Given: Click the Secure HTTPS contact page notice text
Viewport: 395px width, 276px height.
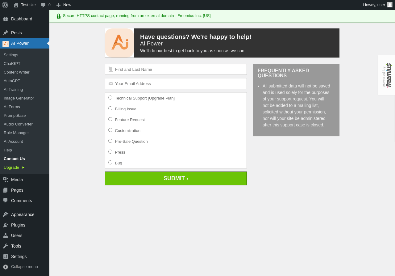Looking at the screenshot, I should point(137,16).
